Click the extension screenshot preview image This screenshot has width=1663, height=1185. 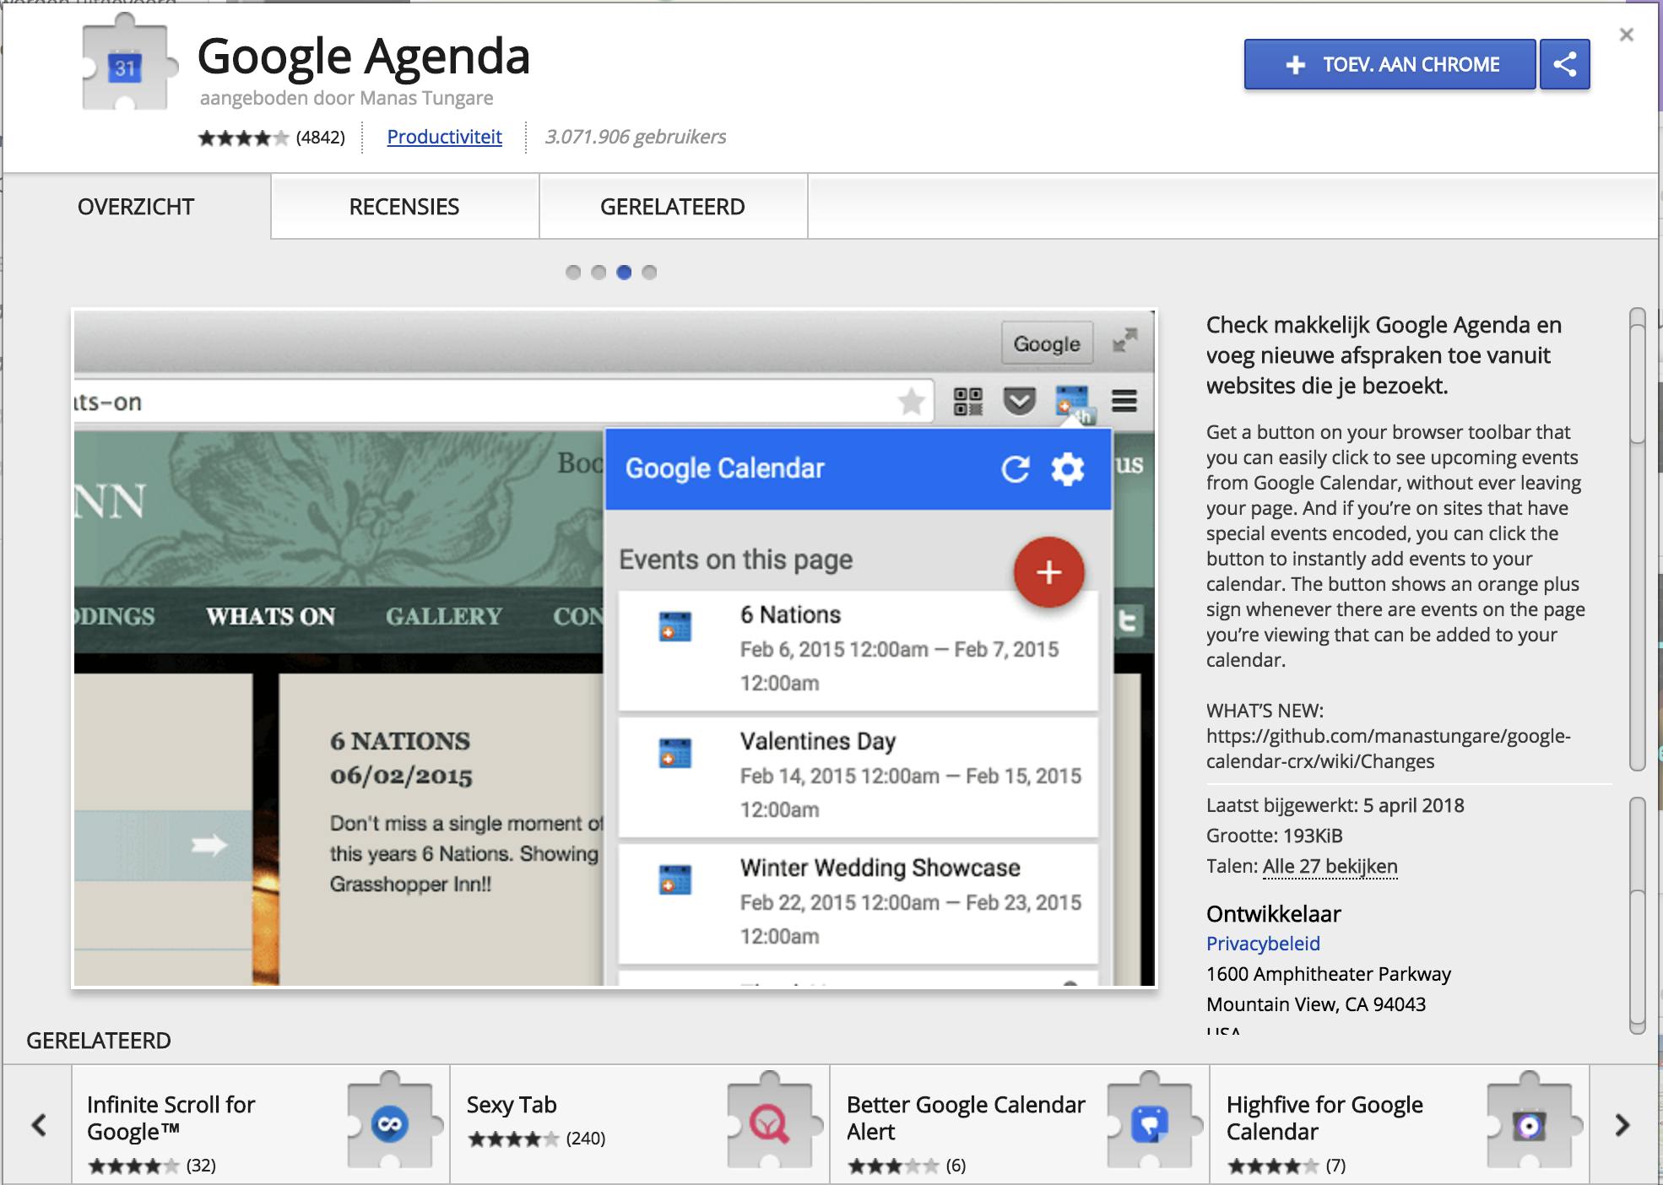[614, 648]
